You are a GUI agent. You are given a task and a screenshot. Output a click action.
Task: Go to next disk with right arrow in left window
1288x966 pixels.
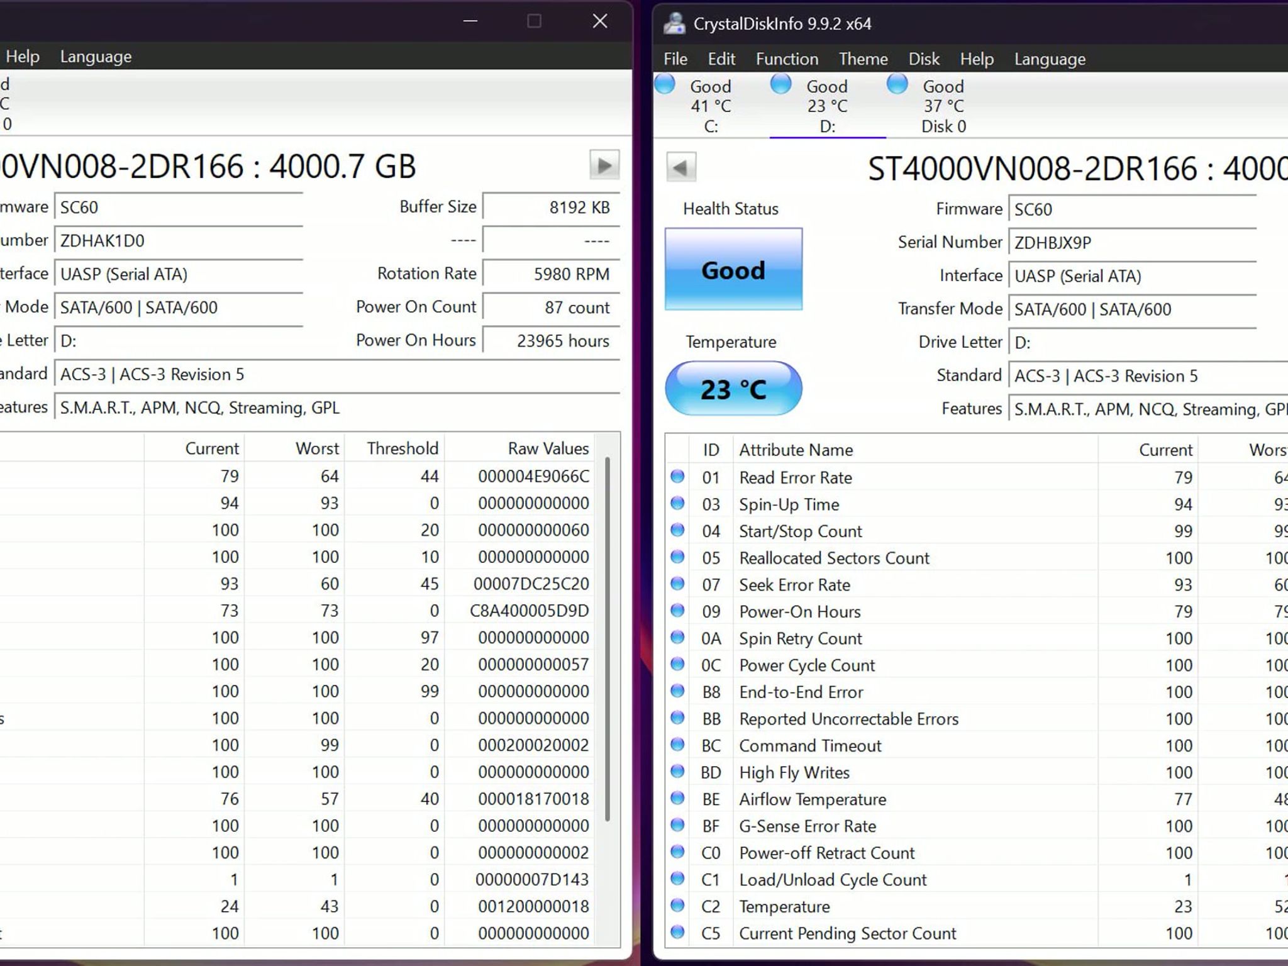pyautogui.click(x=604, y=165)
